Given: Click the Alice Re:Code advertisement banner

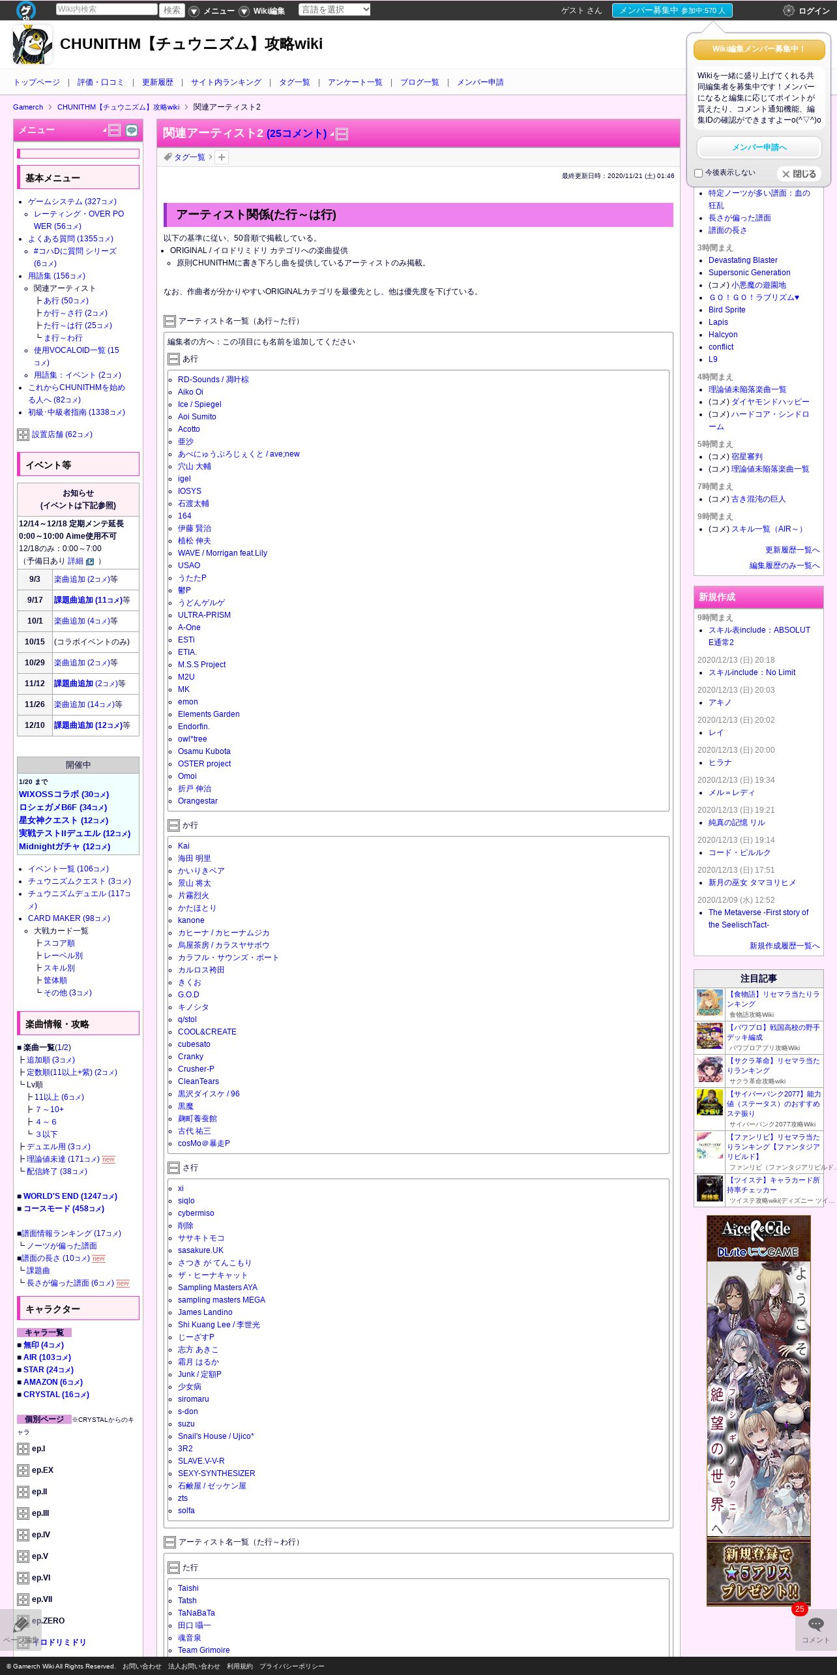Looking at the screenshot, I should 759,1410.
